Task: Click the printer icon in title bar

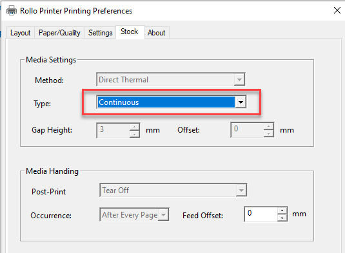Action: pyautogui.click(x=12, y=10)
